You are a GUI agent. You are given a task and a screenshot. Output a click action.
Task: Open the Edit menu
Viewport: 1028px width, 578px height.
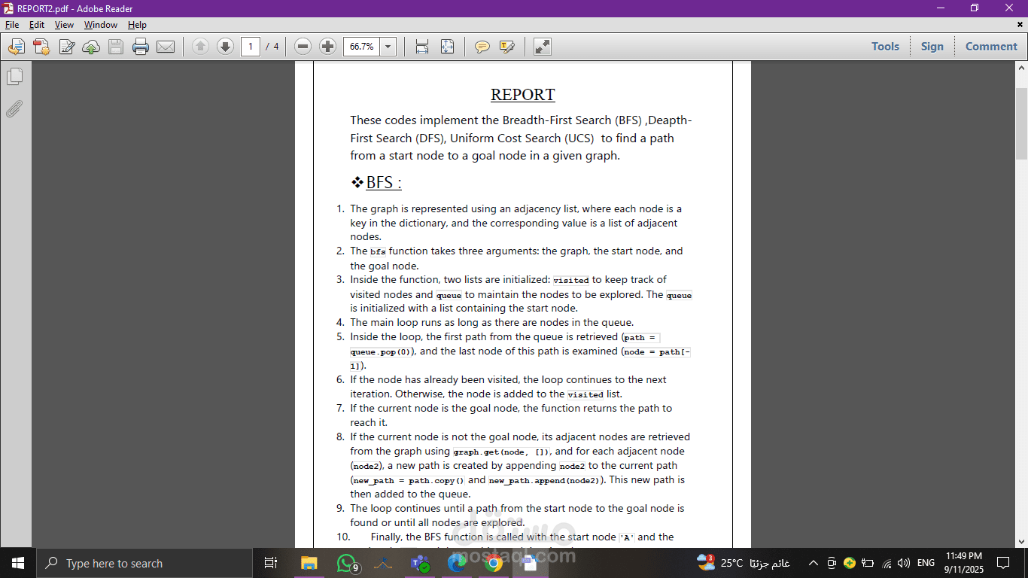point(37,25)
